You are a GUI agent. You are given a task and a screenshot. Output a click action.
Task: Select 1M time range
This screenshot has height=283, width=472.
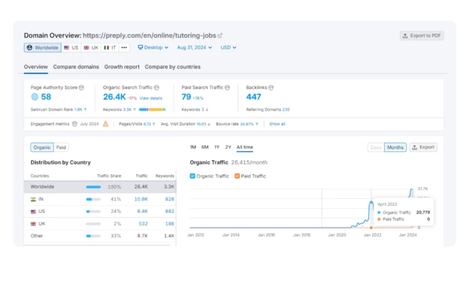[x=193, y=147]
